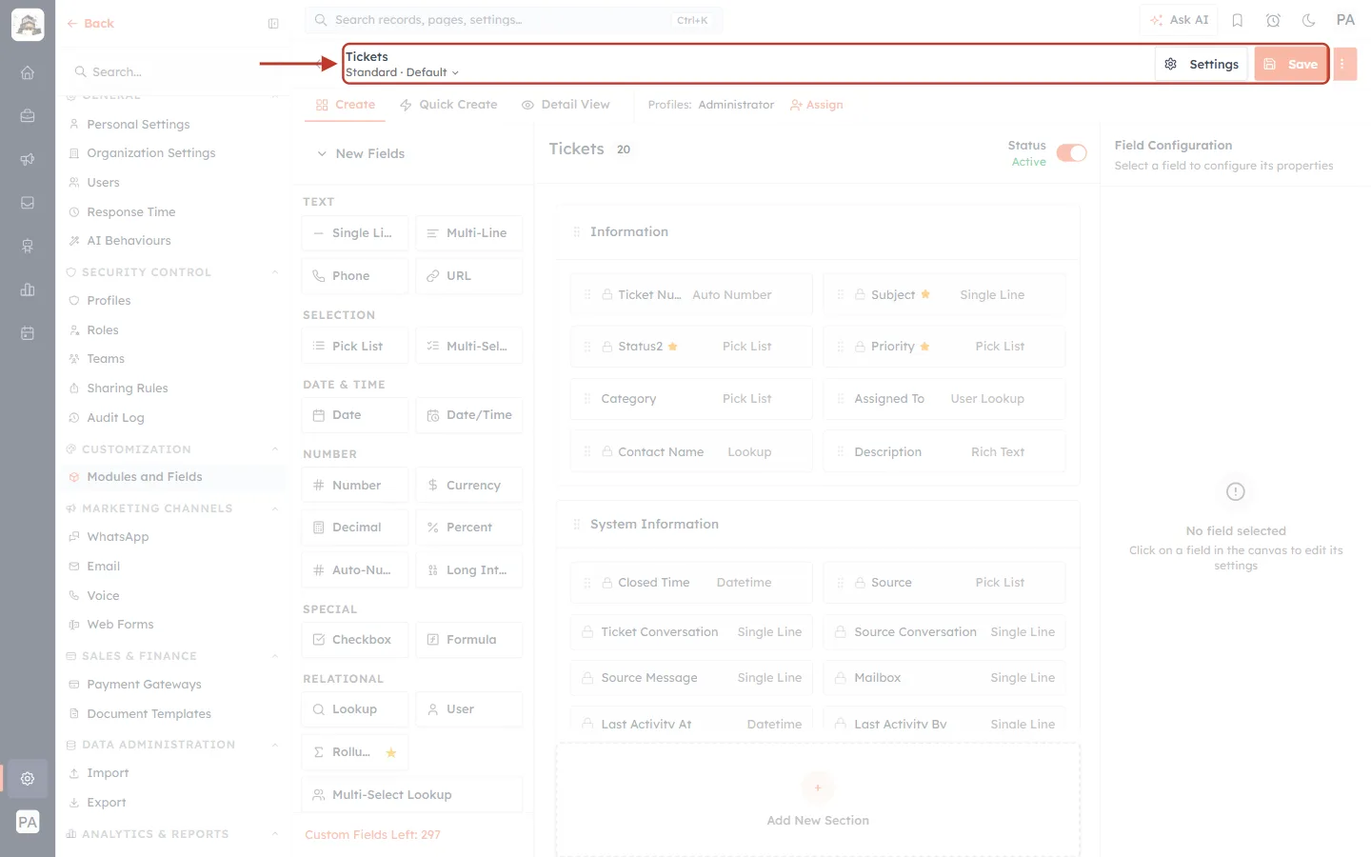Collapse the sidebar panel icon next to Back
Viewport: 1371px width, 857px height.
point(273,24)
